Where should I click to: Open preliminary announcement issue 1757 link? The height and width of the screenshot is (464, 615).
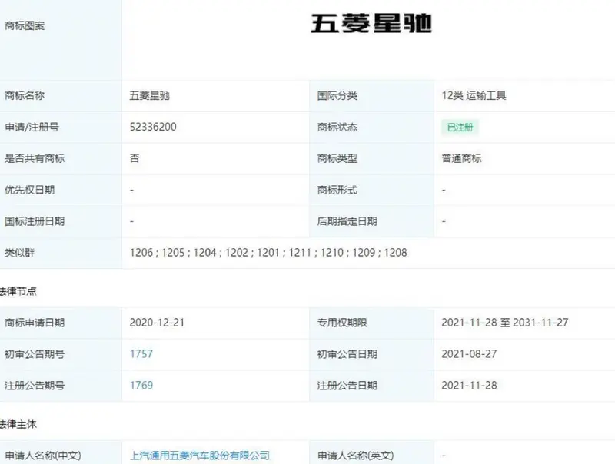(141, 354)
